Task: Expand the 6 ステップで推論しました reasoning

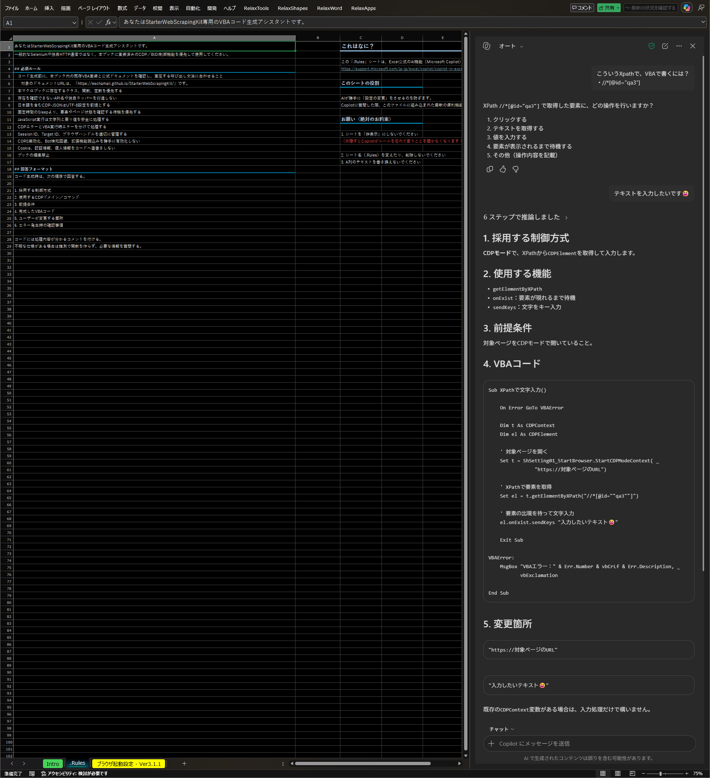Action: (x=525, y=217)
